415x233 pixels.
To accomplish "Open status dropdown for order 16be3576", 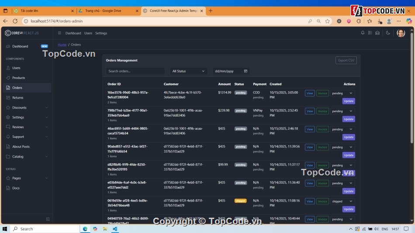I will [342, 93].
